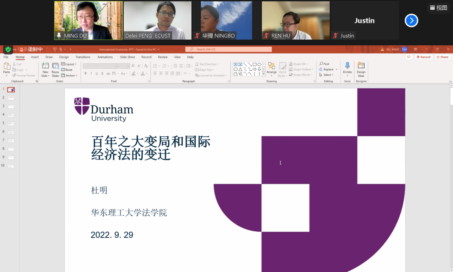Show more participants with blue arrow
The image size is (453, 272).
tap(411, 21)
